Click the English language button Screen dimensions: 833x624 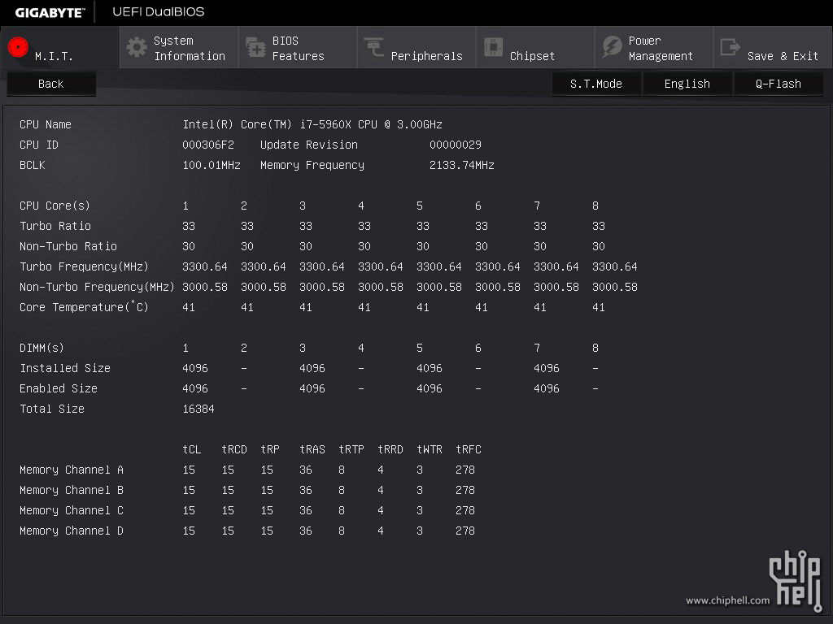[x=687, y=84]
